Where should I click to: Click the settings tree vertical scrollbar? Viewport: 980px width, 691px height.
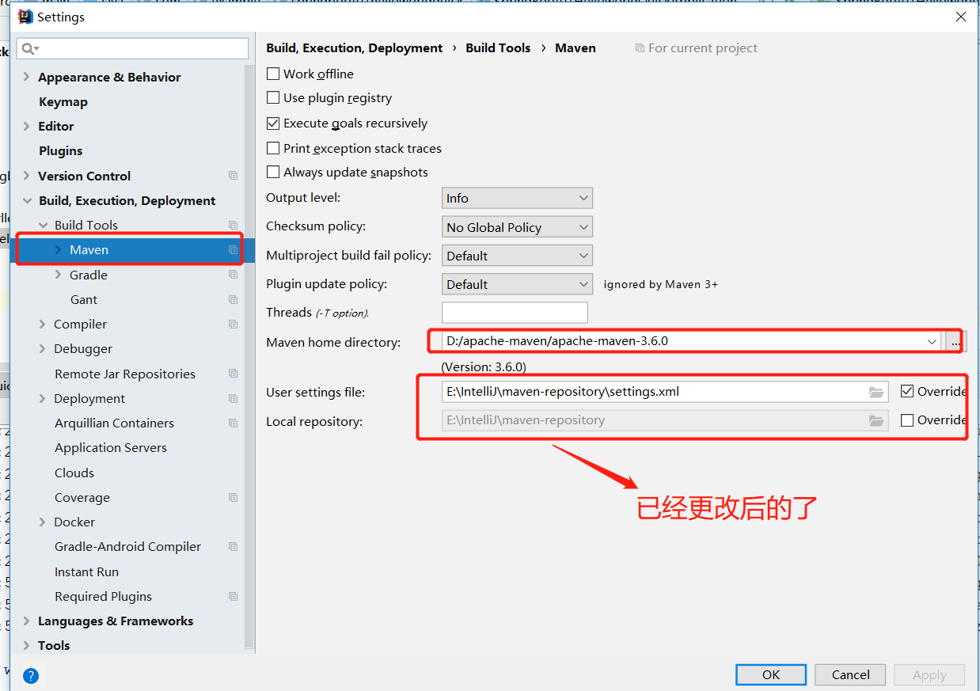tap(249, 356)
